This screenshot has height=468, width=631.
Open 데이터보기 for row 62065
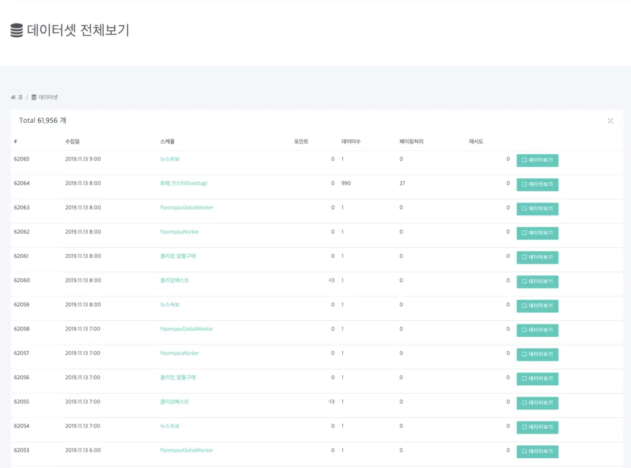(537, 160)
